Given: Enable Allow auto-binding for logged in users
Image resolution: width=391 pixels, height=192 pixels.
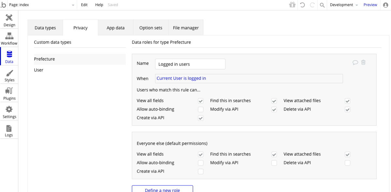Looking at the screenshot, I should (201, 109).
